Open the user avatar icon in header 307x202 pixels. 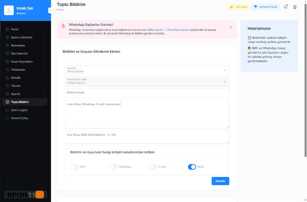[294, 7]
